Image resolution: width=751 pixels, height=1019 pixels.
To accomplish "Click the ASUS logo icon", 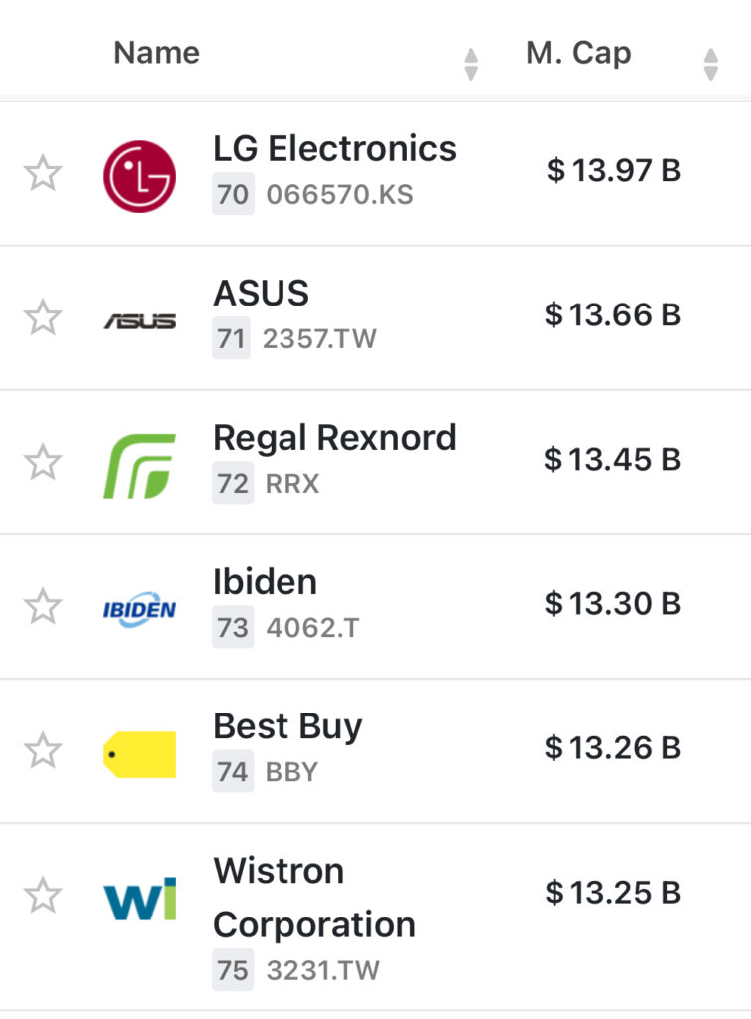I will tap(139, 320).
